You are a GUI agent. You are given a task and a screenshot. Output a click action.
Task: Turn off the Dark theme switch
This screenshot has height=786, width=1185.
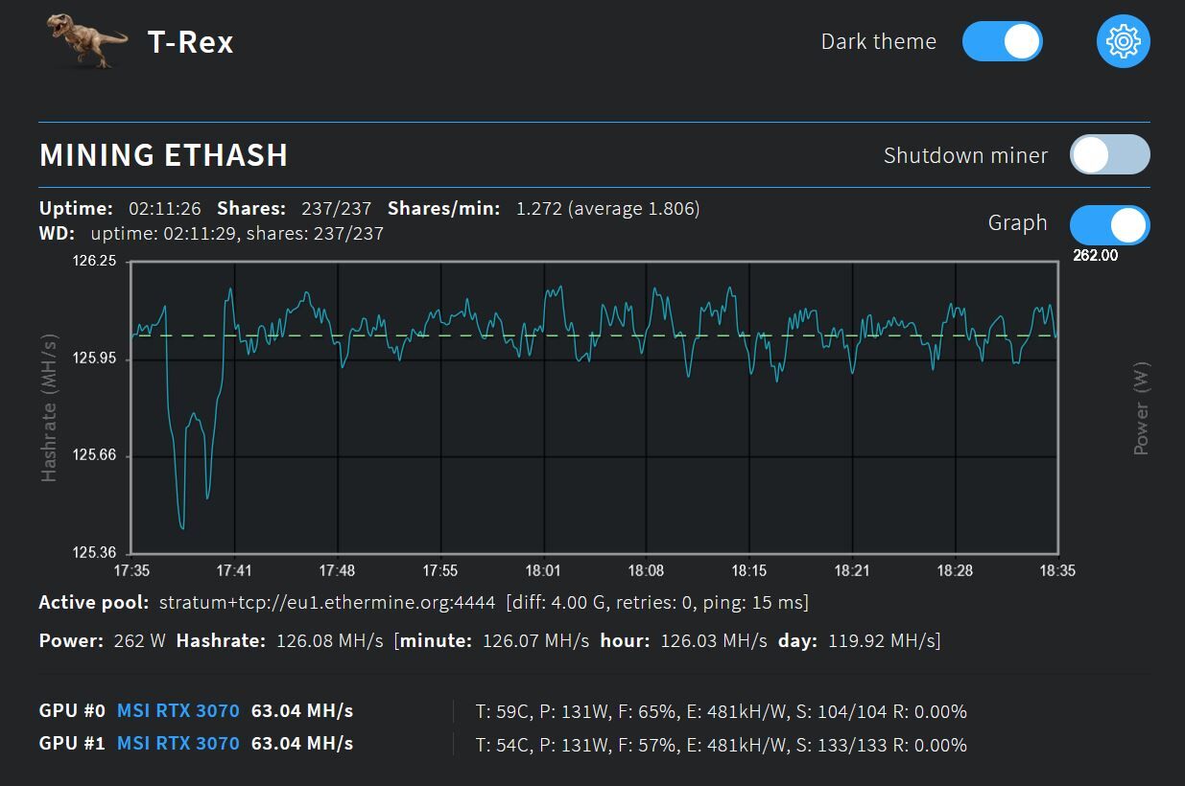pos(1002,42)
